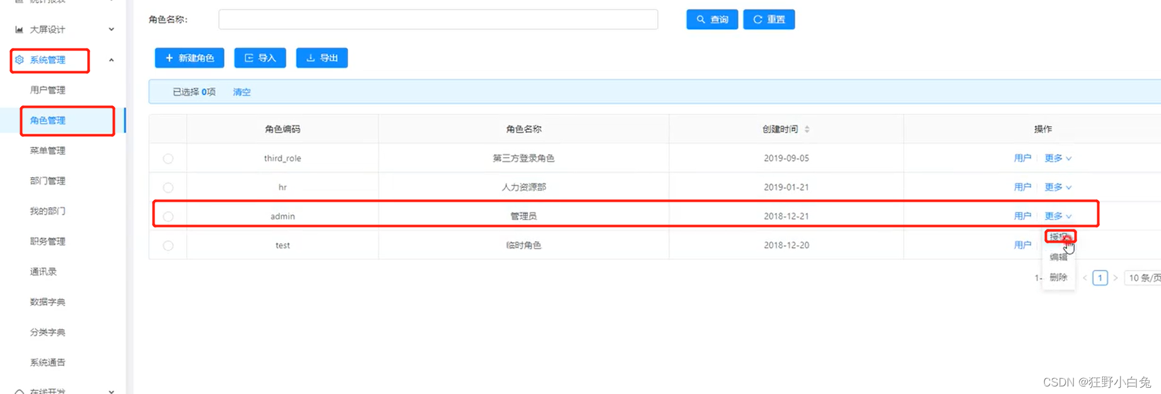This screenshot has height=394, width=1161.
Task: Click the 清空 link
Action: point(242,92)
